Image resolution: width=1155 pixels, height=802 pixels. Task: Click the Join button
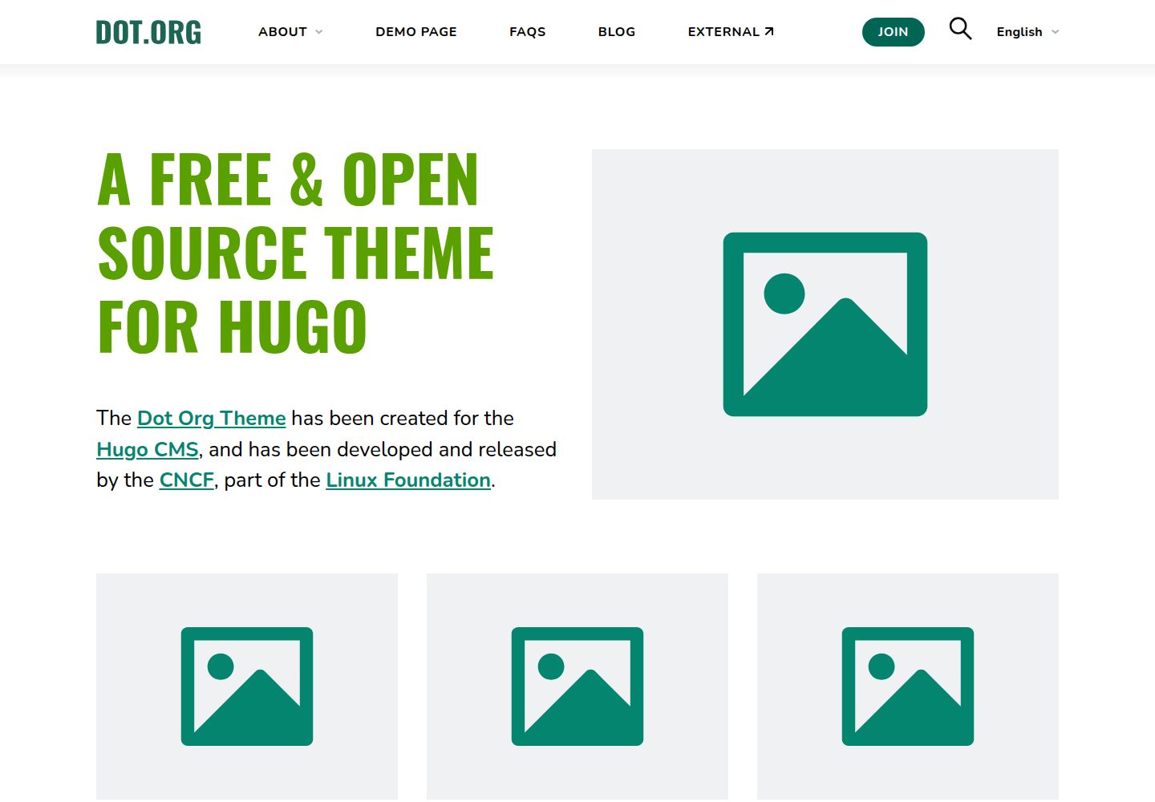(x=894, y=32)
